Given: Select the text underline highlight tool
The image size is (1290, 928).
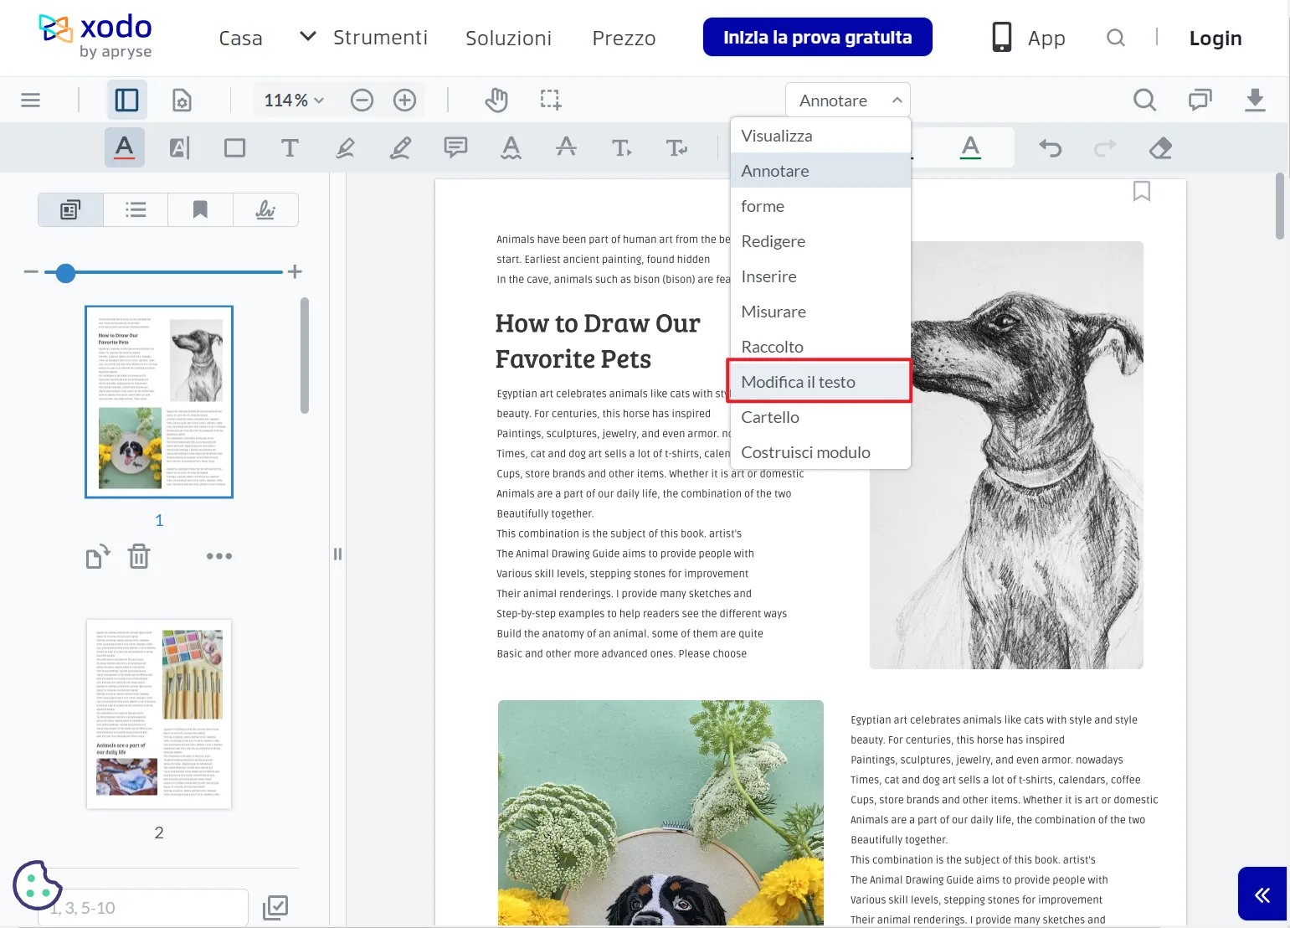Looking at the screenshot, I should point(125,148).
